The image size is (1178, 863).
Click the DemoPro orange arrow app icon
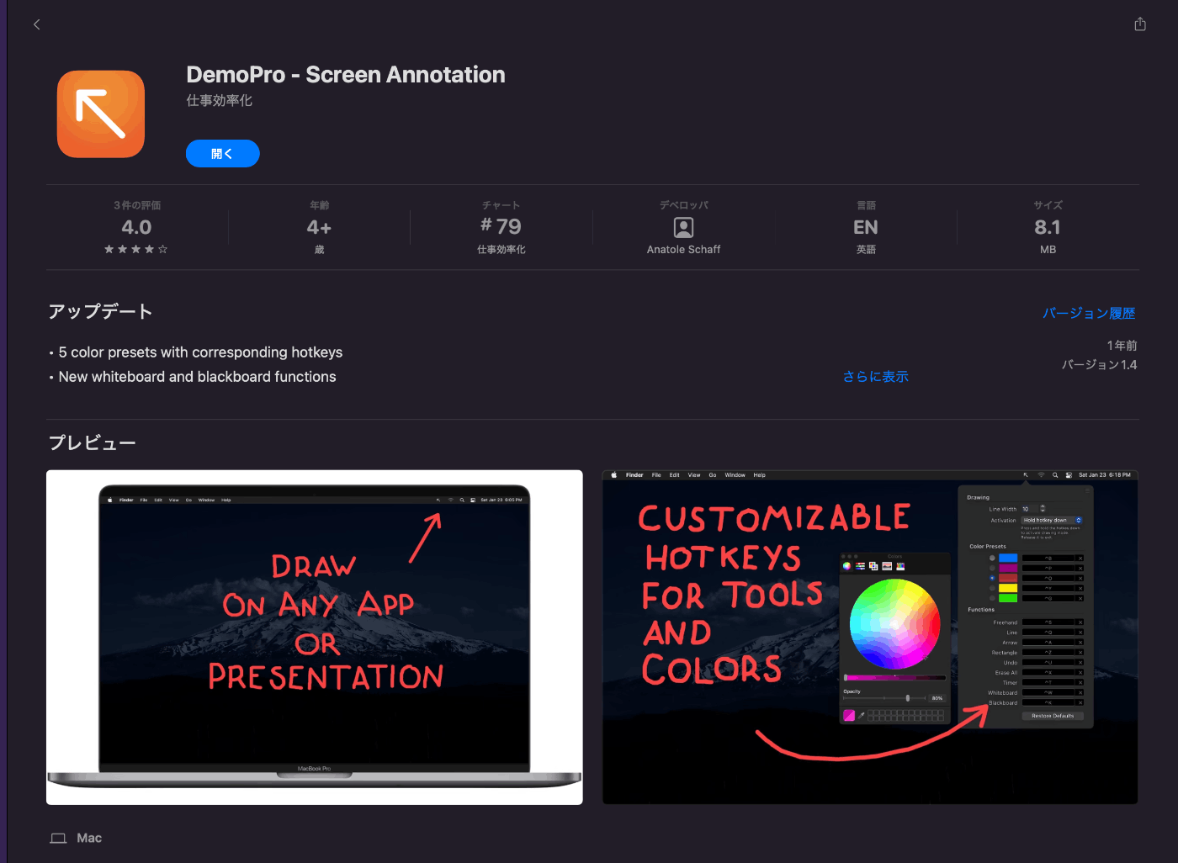[x=101, y=114]
